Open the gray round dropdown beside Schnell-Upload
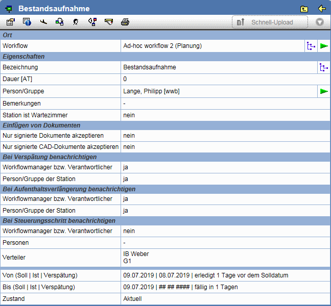 coord(320,22)
